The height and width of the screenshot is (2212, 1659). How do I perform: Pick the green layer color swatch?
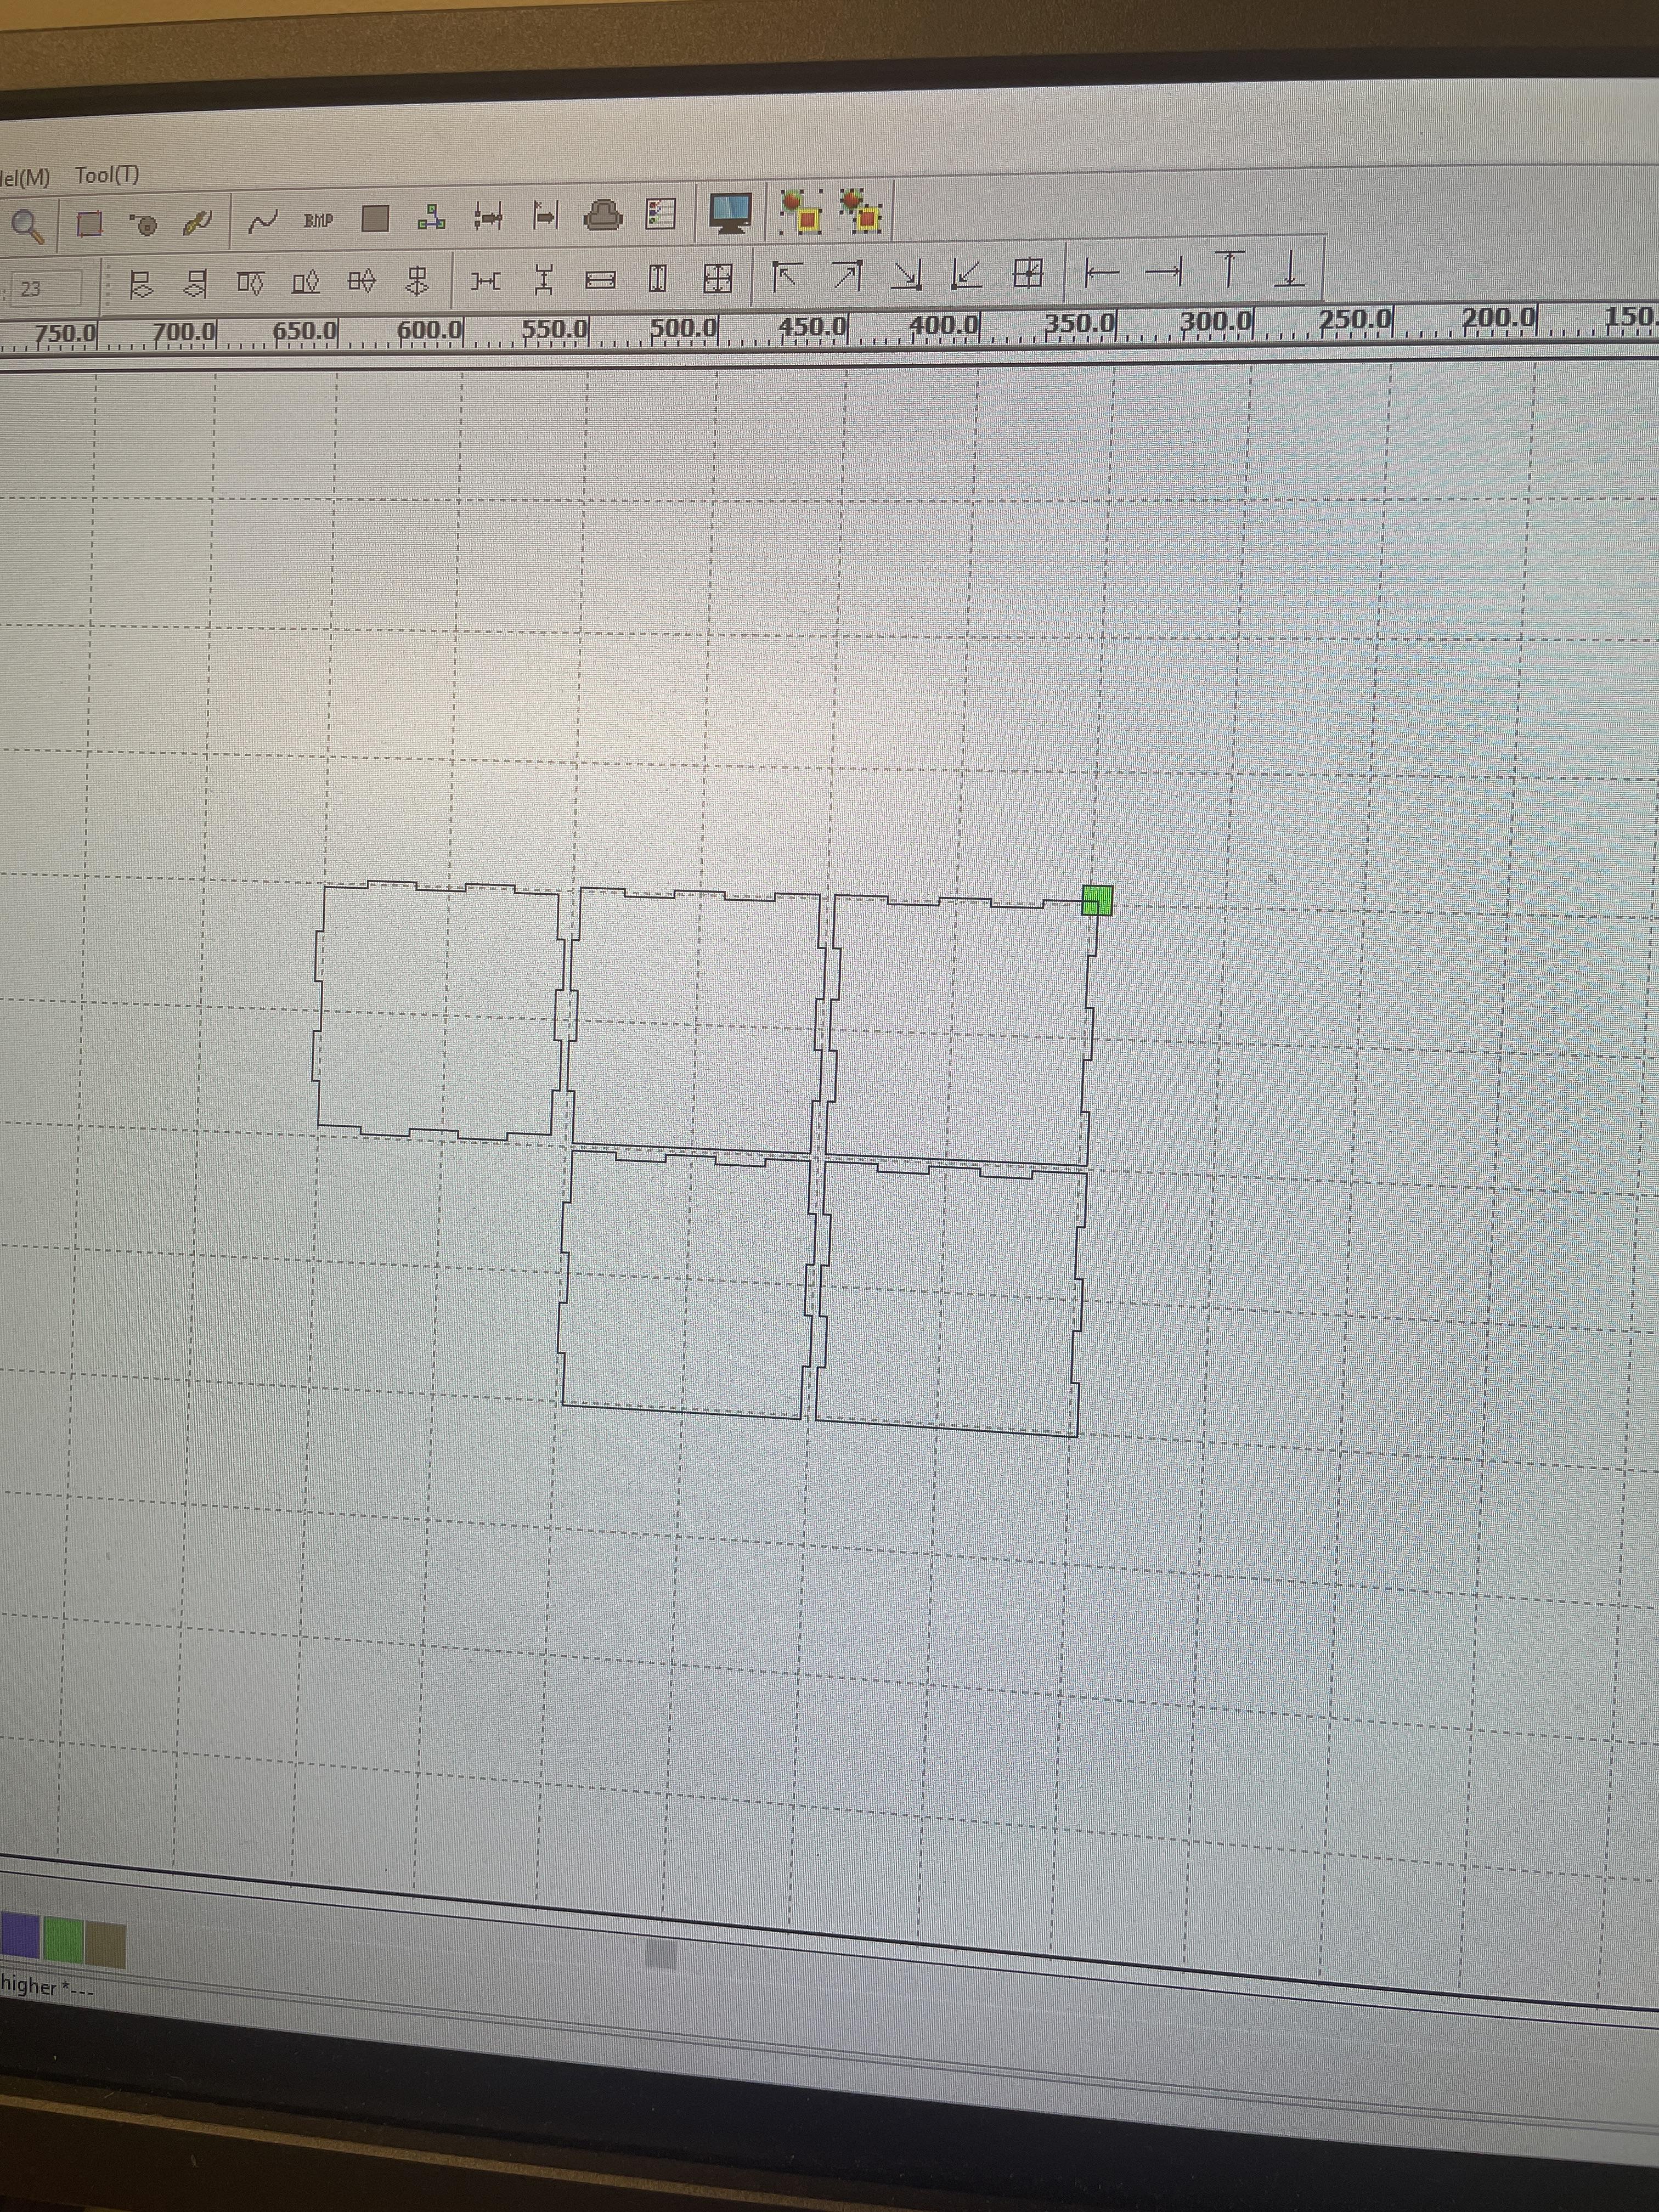[x=63, y=1938]
